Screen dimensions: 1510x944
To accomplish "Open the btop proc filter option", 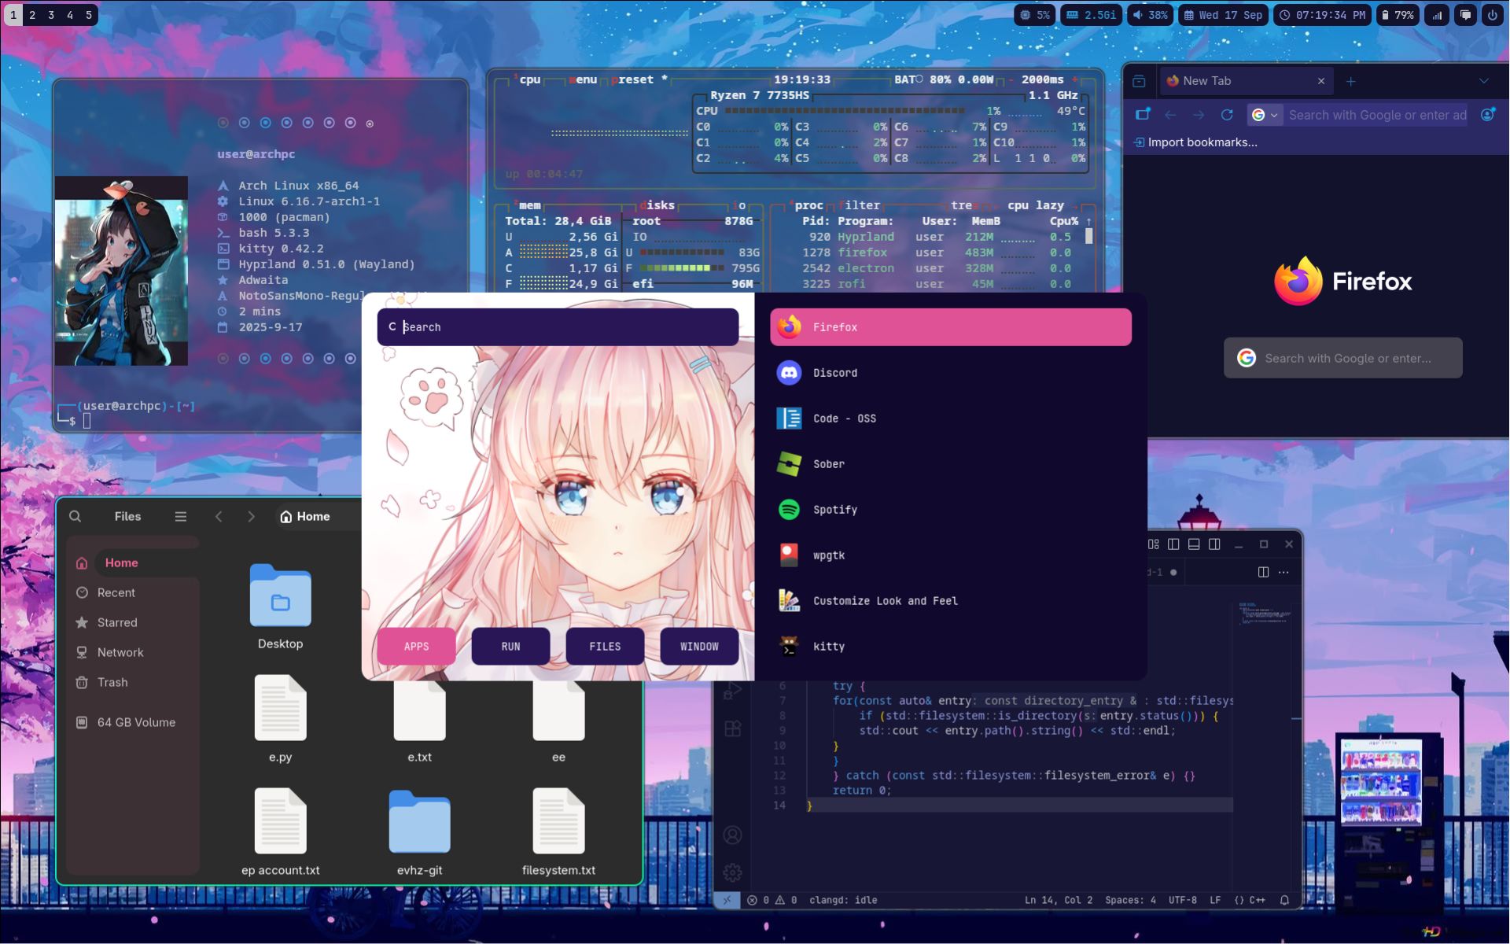I will [x=859, y=205].
